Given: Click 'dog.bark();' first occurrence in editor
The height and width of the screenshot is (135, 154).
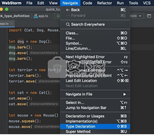Looking at the screenshot, I should pyautogui.click(x=21, y=47).
